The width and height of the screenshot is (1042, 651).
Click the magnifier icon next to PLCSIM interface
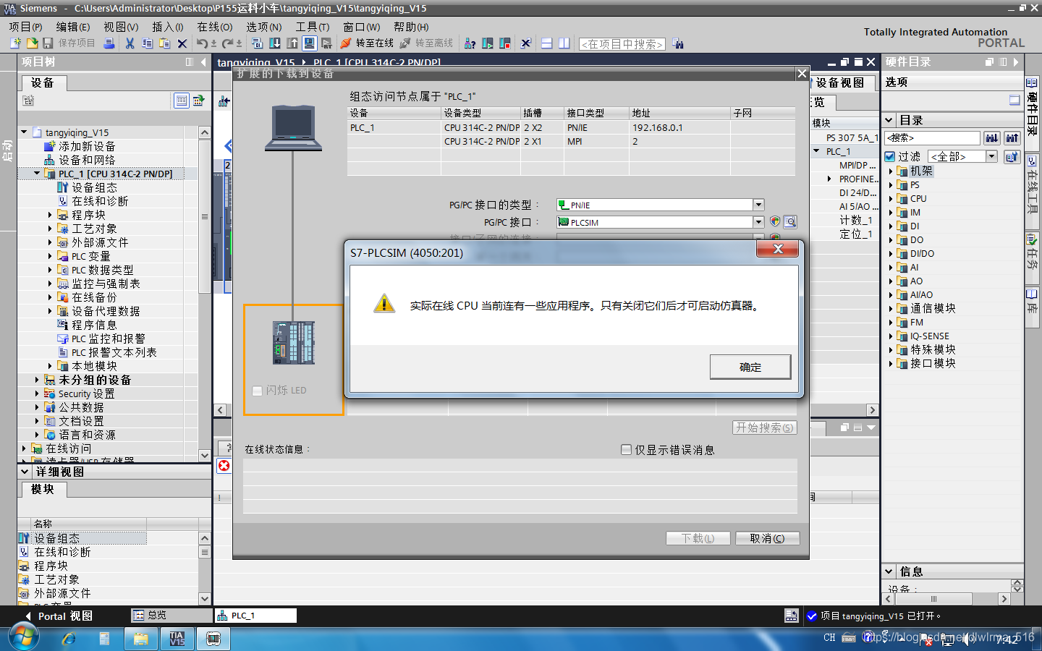(x=790, y=222)
